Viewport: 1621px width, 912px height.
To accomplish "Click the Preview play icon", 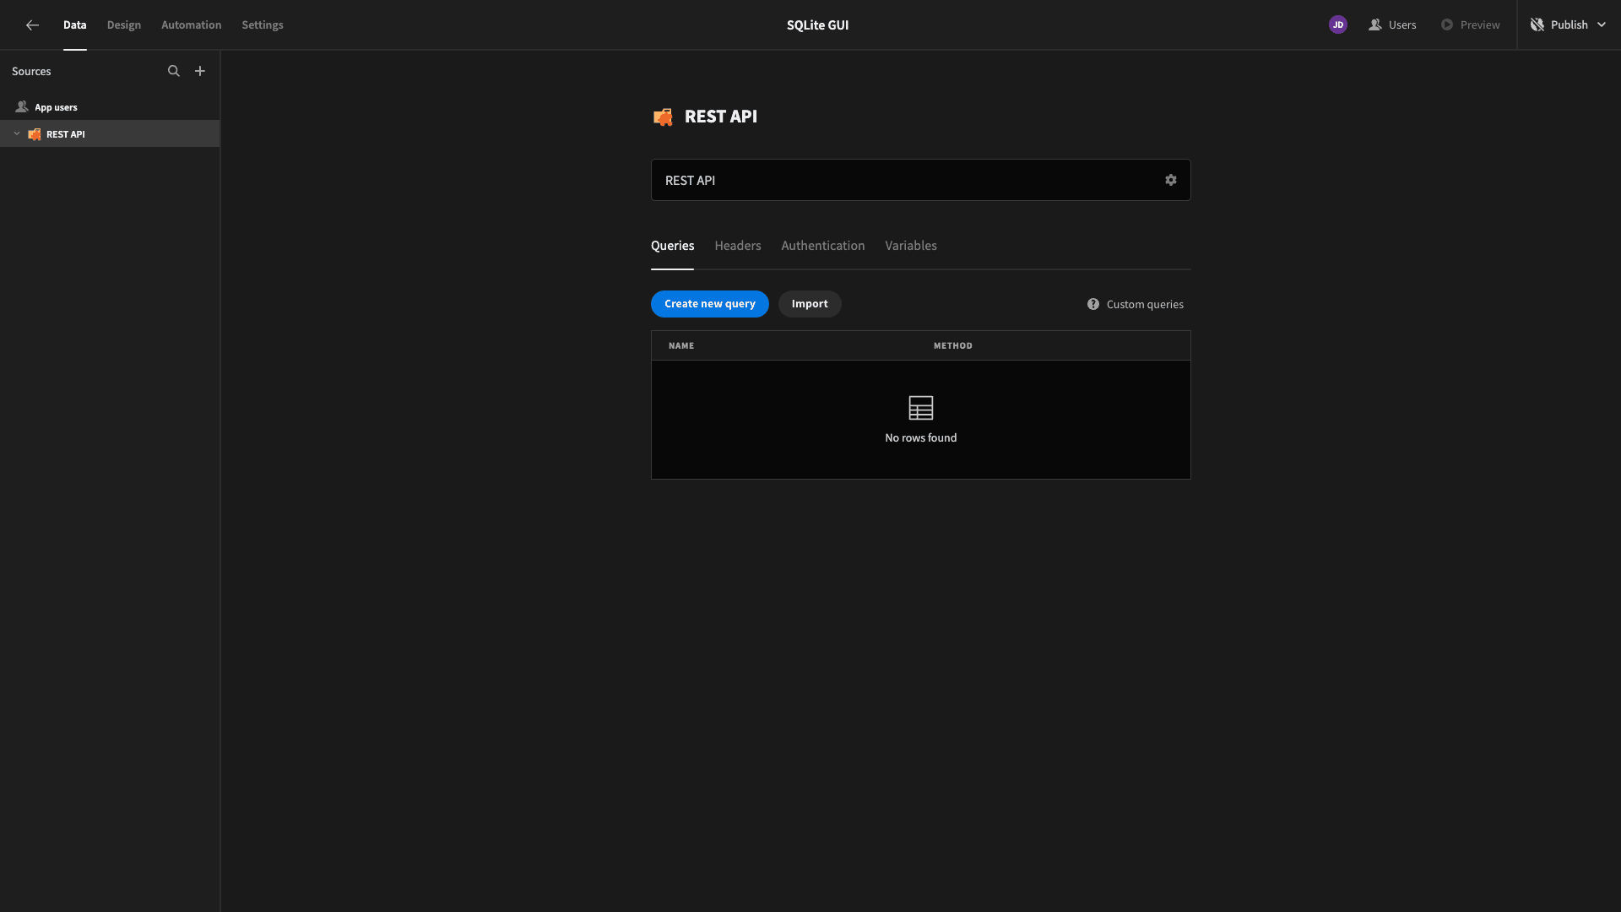I will [1447, 24].
